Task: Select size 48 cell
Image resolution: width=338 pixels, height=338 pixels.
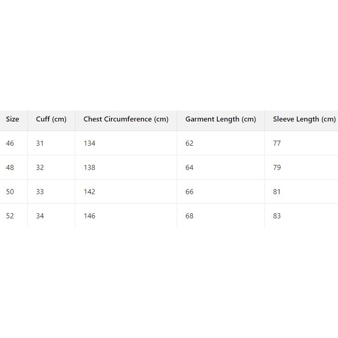Action: click(10, 168)
